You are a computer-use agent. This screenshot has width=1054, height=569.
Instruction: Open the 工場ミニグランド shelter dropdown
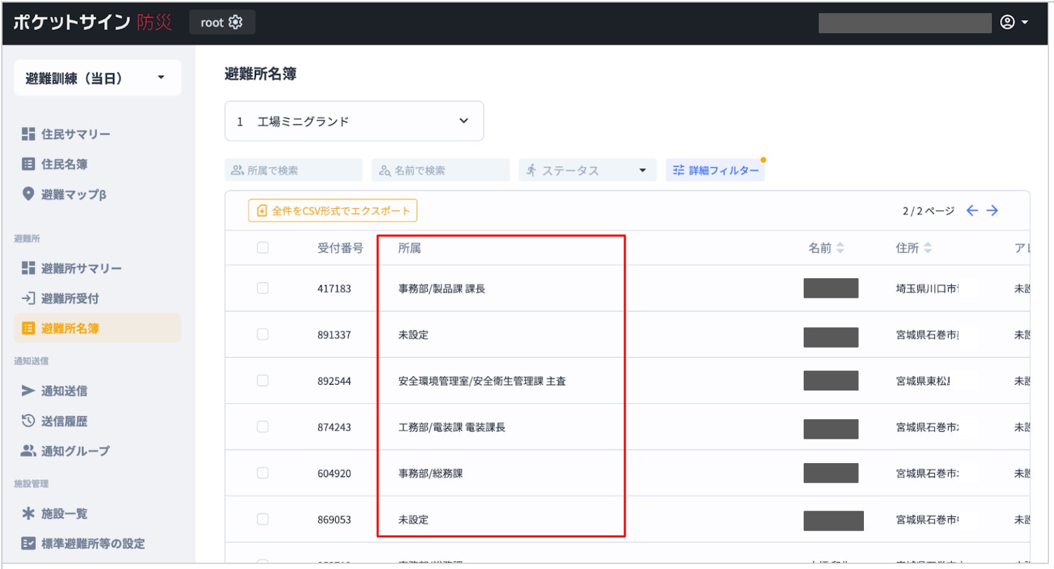point(354,122)
